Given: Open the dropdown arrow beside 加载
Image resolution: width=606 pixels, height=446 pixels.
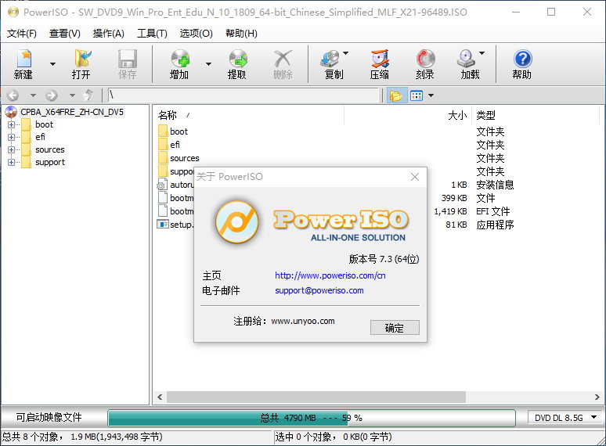Looking at the screenshot, I should pyautogui.click(x=482, y=53).
